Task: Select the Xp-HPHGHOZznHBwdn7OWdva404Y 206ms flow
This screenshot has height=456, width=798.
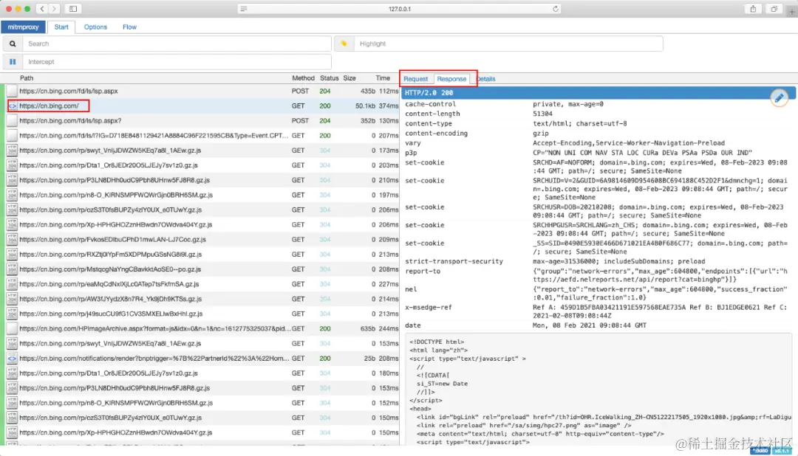Action: 202,225
